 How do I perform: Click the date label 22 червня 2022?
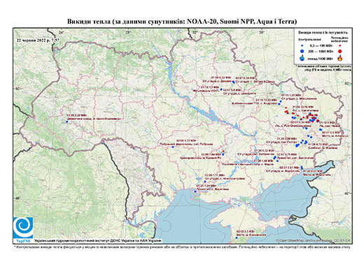pyautogui.click(x=38, y=40)
